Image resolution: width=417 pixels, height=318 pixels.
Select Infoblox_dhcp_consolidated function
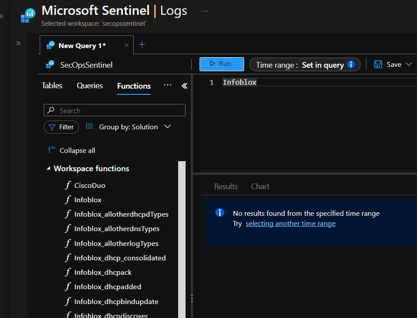tap(120, 258)
